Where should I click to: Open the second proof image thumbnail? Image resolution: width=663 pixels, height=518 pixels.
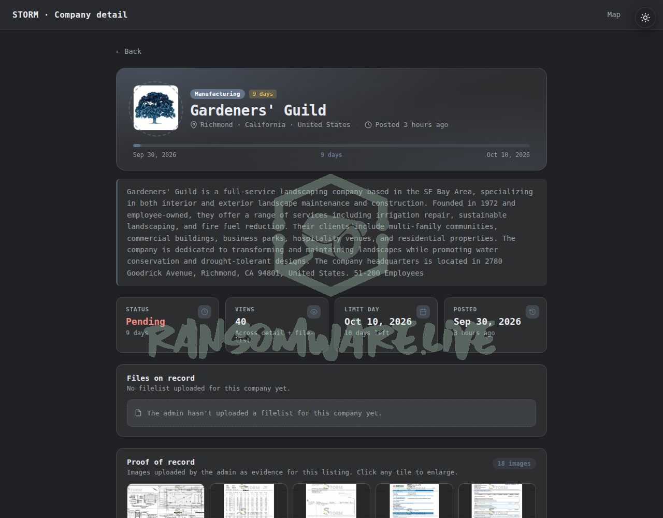tap(249, 501)
